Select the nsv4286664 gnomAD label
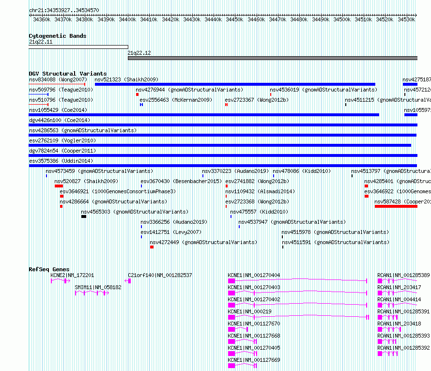Viewport: 431px width, 371px height. pyautogui.click(x=113, y=201)
